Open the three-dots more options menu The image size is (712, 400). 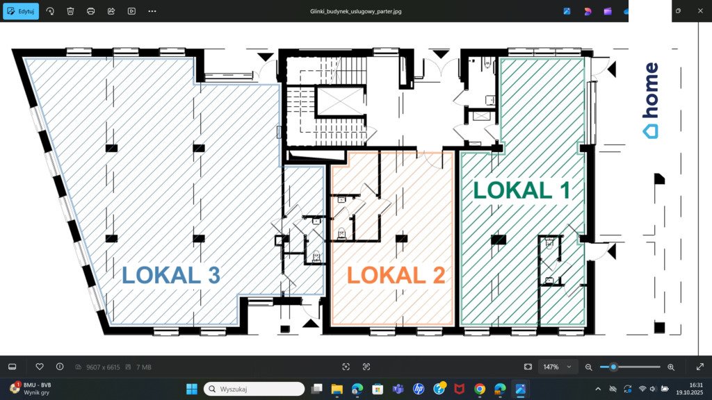click(152, 11)
